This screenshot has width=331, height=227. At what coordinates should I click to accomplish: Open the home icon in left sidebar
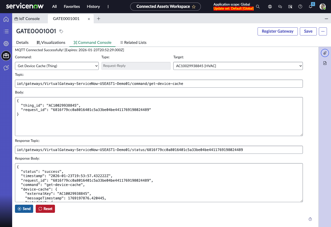(6, 19)
